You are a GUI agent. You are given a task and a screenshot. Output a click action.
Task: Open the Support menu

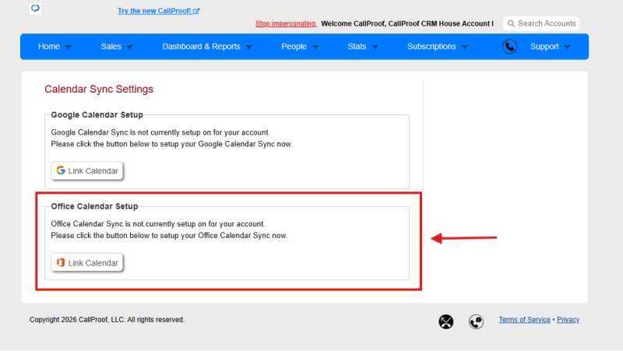[x=551, y=47]
